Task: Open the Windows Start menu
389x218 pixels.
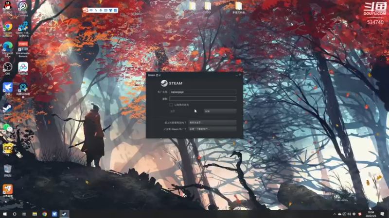Action: 5,214
